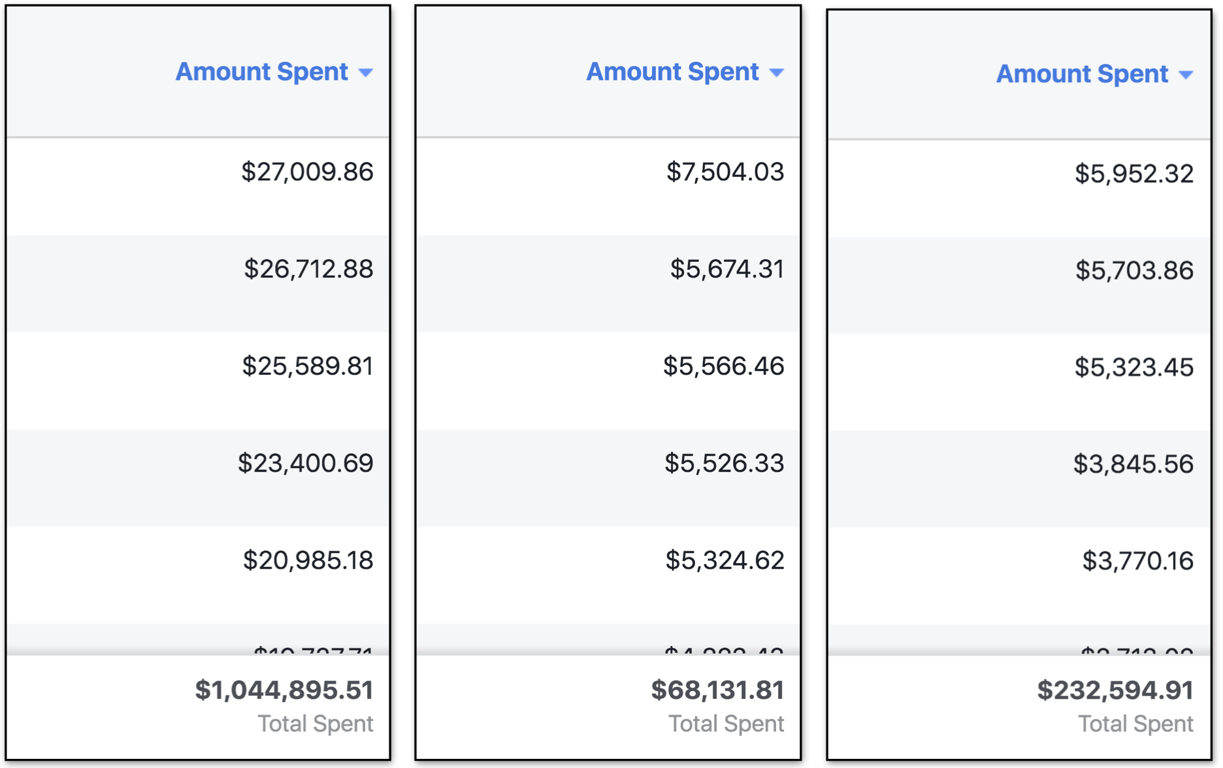Click the $1,044,895.51 total spent figure

coord(284,690)
